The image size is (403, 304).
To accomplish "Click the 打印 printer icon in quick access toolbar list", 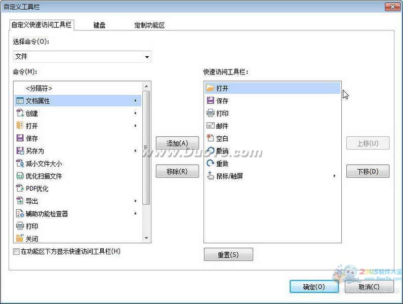I will 210,113.
